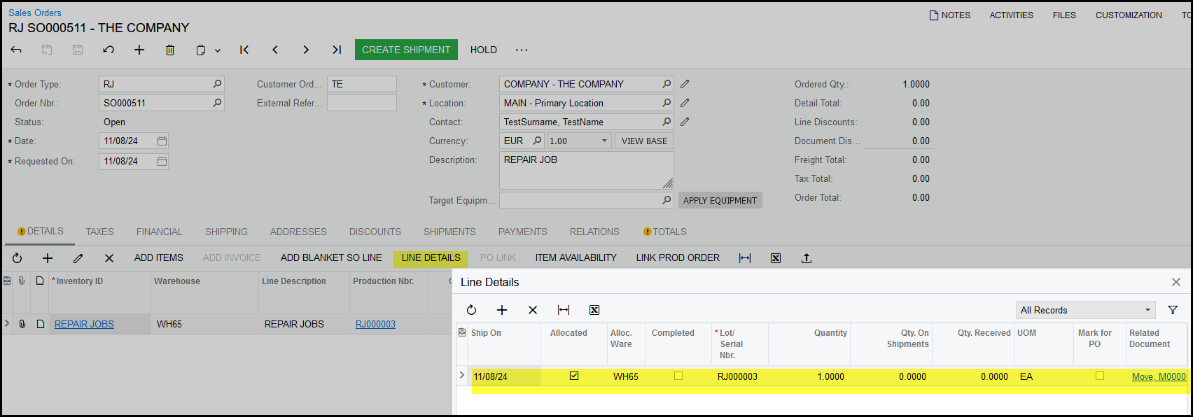The width and height of the screenshot is (1193, 417).
Task: Refresh the Line Details grid
Action: (x=471, y=310)
